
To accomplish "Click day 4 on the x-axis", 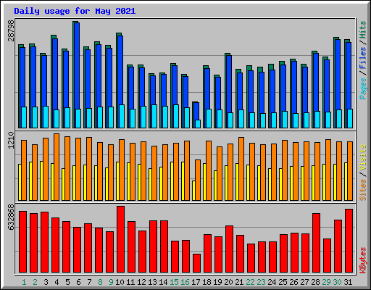I will click(x=57, y=282).
